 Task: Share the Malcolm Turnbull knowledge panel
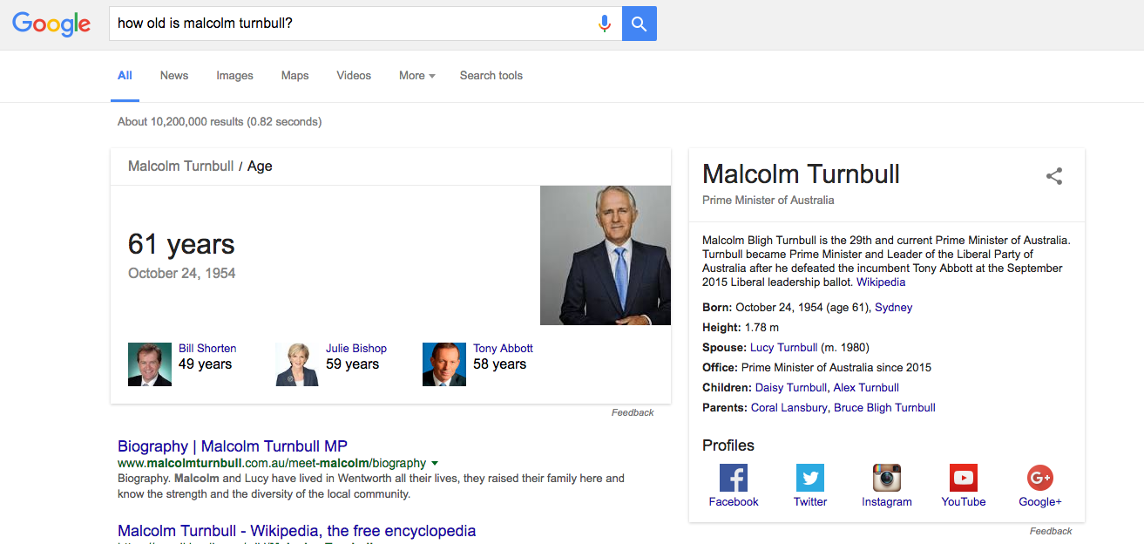1054,176
